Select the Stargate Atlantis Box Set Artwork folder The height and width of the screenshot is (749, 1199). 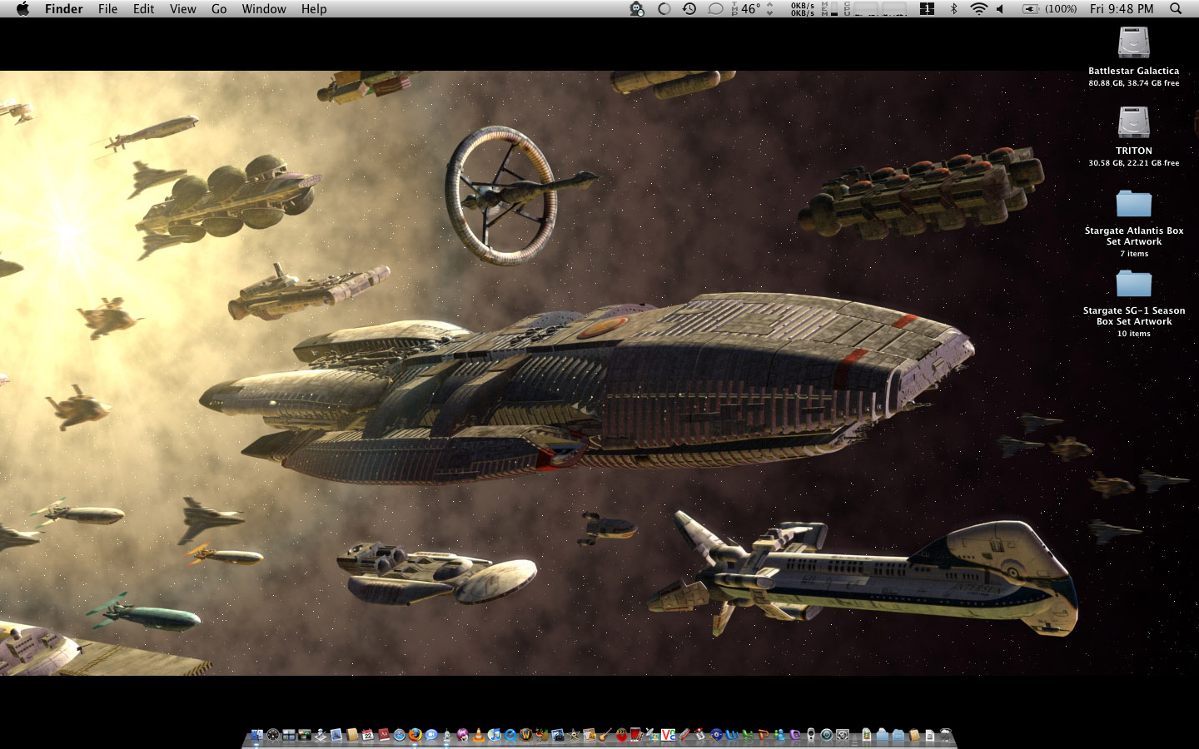pos(1133,203)
